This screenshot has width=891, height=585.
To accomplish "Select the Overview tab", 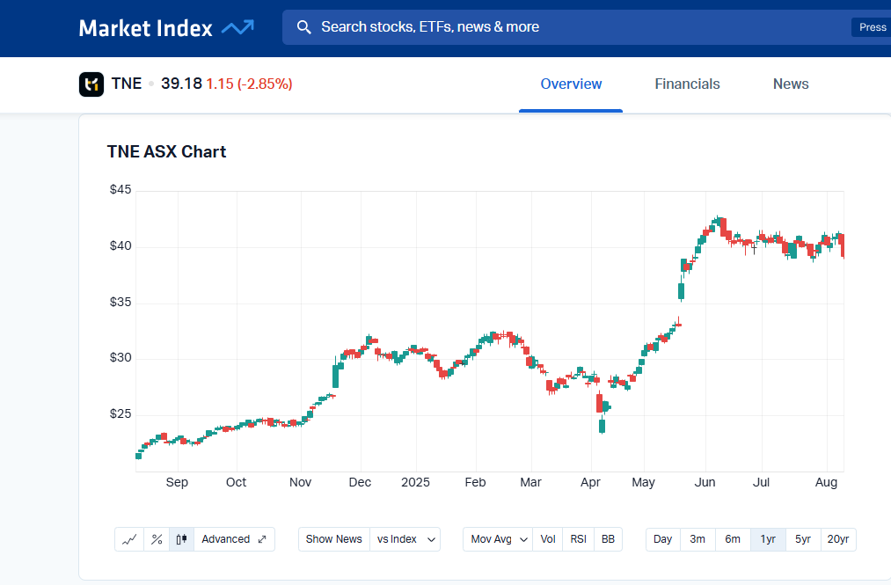I will [571, 84].
